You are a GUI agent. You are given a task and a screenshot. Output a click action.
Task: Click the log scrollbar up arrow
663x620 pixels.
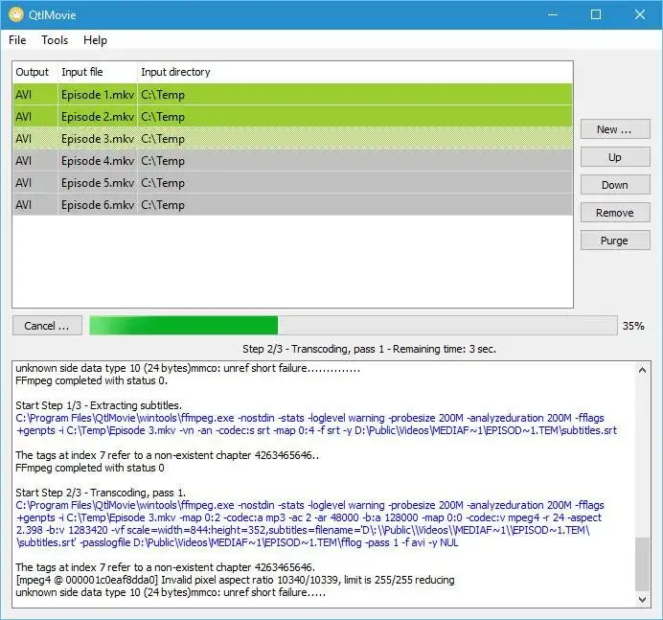pyautogui.click(x=642, y=370)
